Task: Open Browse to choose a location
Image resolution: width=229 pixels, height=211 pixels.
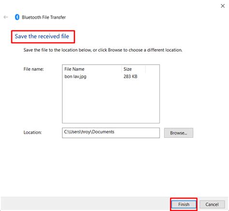Action: point(179,133)
